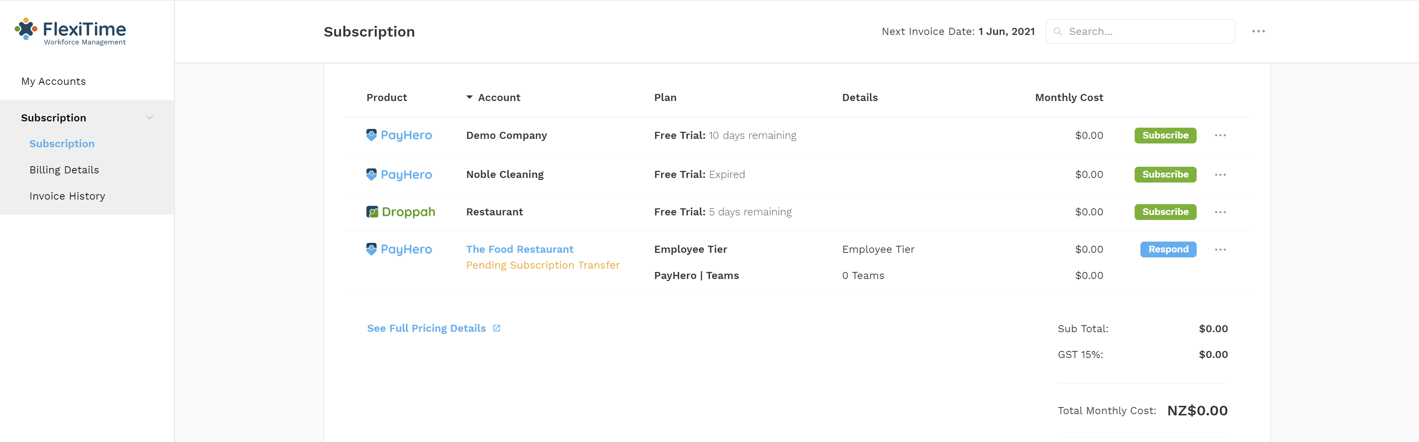Respond to pending subscription transfer
Screen dimensions: 1419x442
point(1168,249)
